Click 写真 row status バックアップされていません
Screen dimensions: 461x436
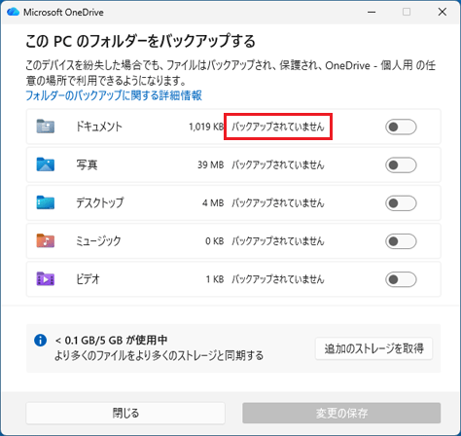[278, 164]
